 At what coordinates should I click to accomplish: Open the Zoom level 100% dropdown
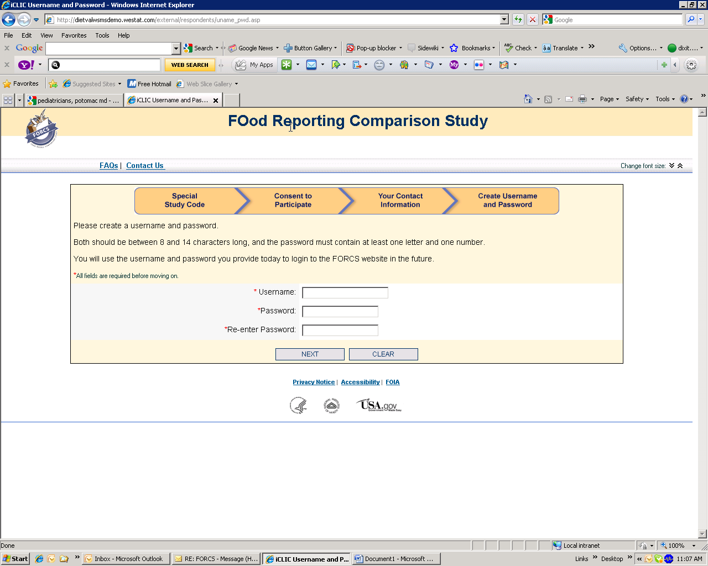[x=694, y=546]
